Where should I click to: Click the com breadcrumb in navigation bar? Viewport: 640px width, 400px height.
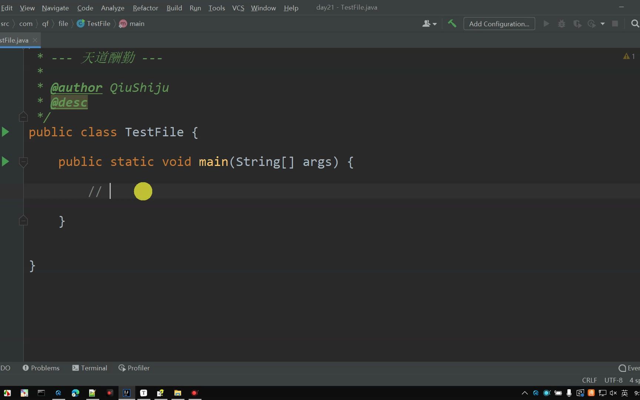coord(26,24)
